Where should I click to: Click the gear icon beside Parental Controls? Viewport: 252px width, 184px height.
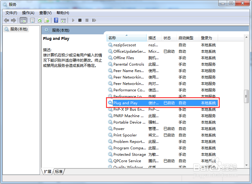(x=110, y=64)
